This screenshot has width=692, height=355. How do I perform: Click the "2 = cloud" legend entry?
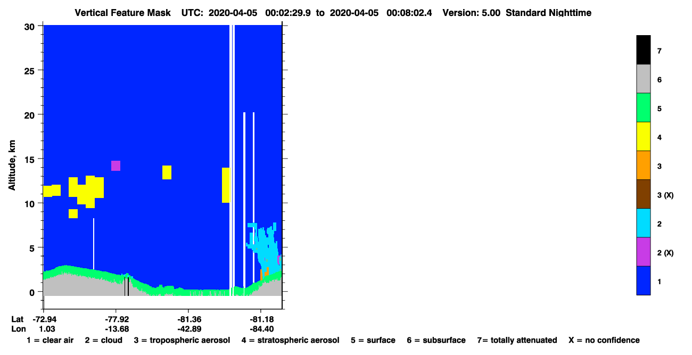point(103,340)
